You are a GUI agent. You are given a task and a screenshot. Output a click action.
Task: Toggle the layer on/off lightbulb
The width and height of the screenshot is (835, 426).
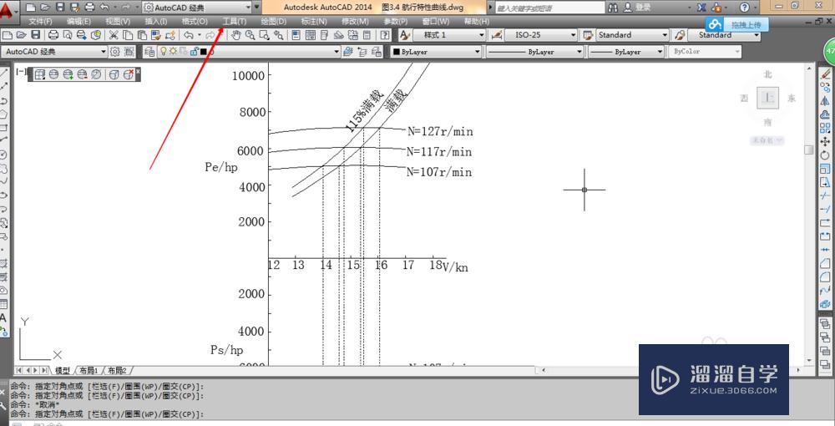point(164,52)
